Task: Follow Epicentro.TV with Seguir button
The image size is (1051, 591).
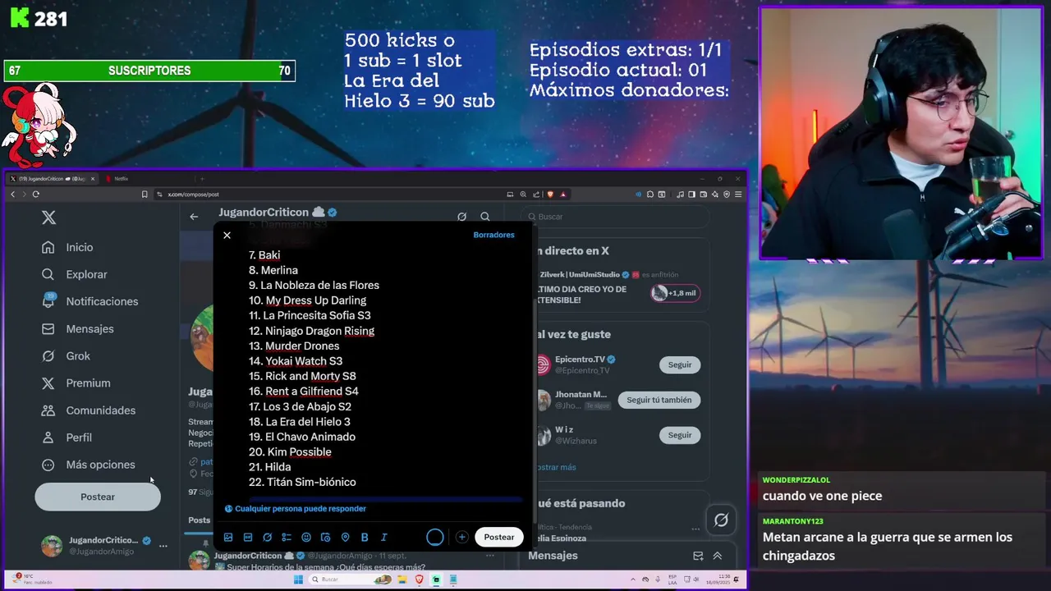Action: (x=680, y=364)
